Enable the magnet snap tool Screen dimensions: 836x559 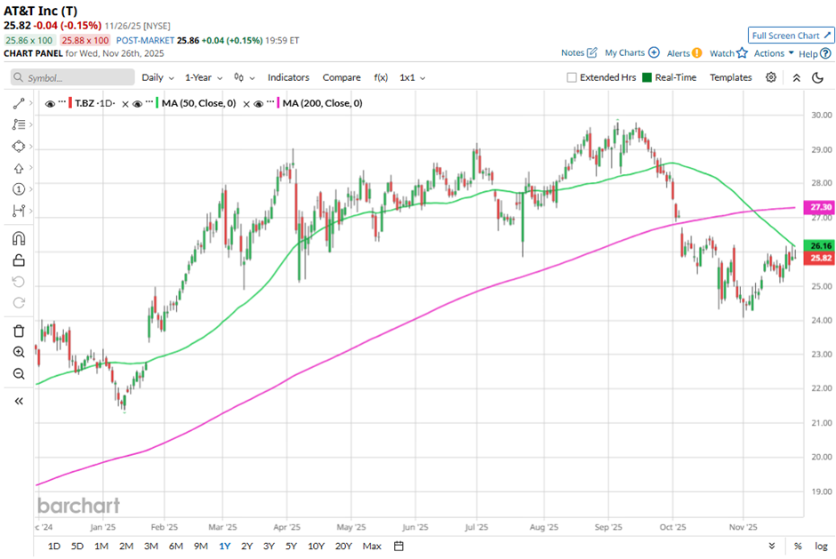coord(18,238)
